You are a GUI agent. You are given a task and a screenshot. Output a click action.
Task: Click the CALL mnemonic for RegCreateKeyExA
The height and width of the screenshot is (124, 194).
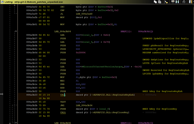[63, 95]
